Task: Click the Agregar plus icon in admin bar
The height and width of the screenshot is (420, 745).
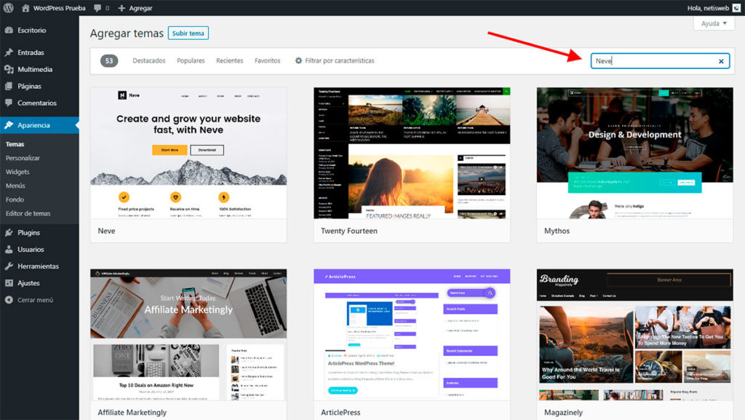Action: click(121, 8)
